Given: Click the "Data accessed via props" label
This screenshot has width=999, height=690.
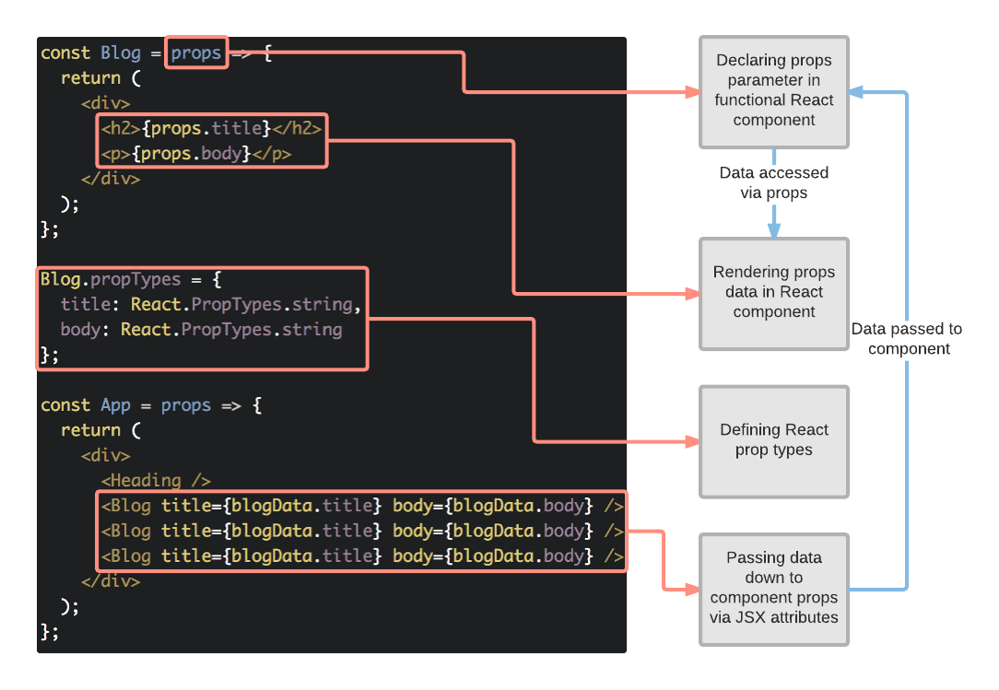Looking at the screenshot, I should point(774,182).
